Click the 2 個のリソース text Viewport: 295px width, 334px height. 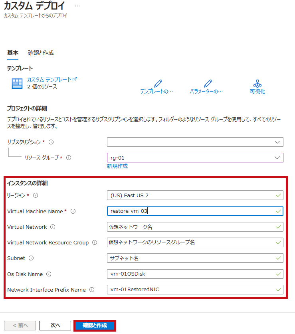coord(42,87)
